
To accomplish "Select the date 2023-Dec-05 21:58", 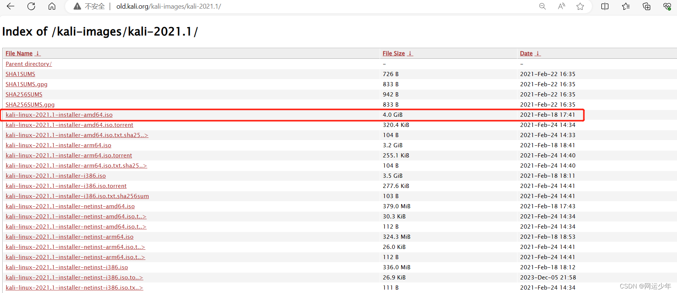I will point(548,278).
